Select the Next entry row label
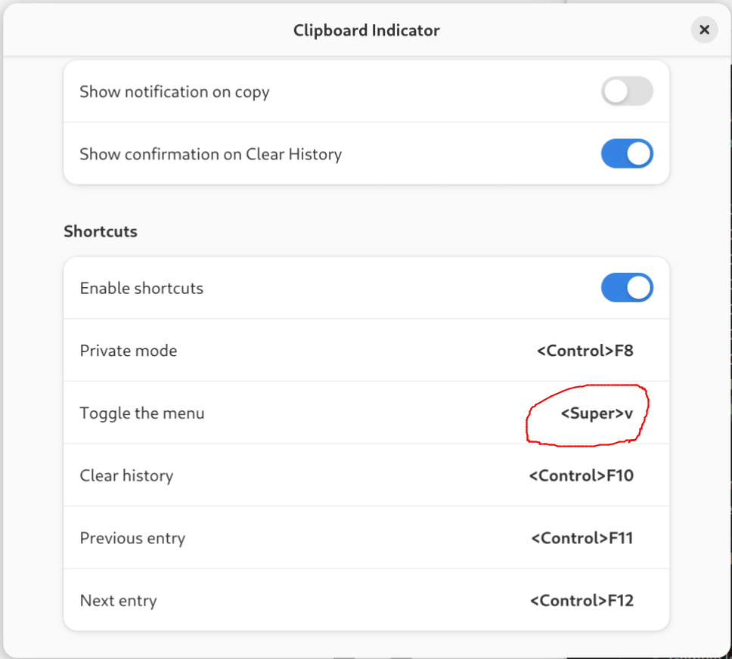The image size is (732, 659). [118, 601]
